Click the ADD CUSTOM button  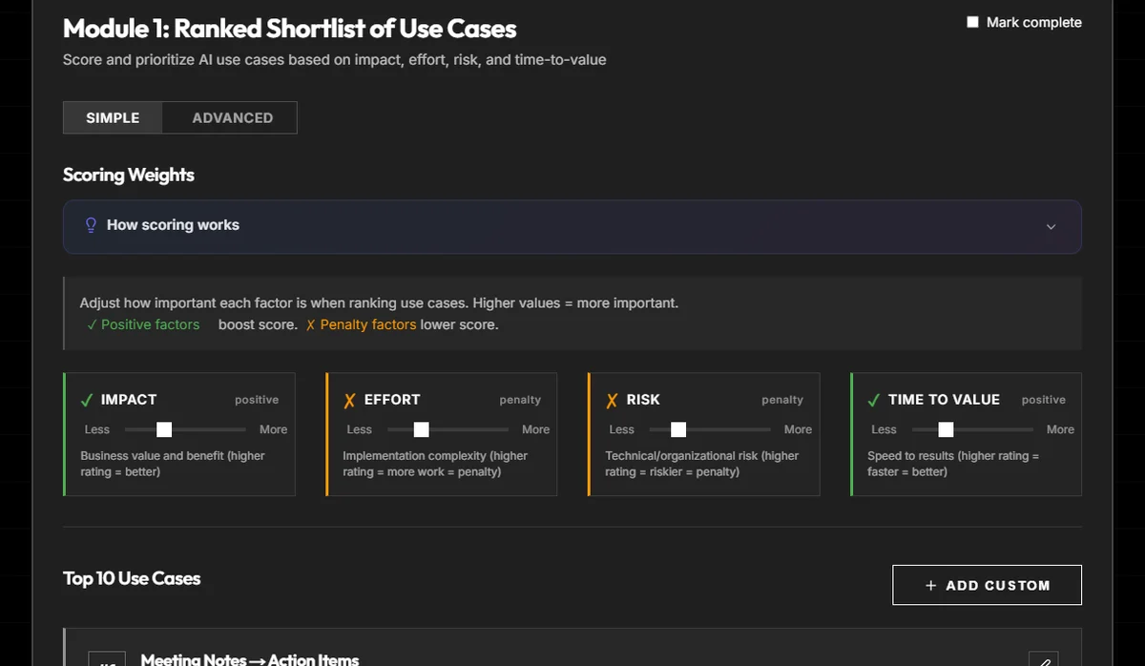coord(987,585)
